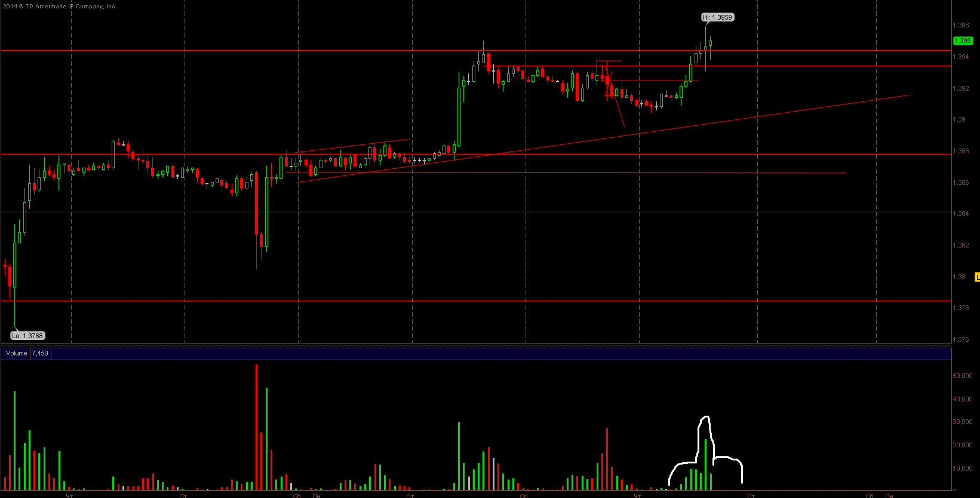Screen dimensions: 980x498
Task: Click the dark blue Volume panel header bar
Action: [476, 354]
